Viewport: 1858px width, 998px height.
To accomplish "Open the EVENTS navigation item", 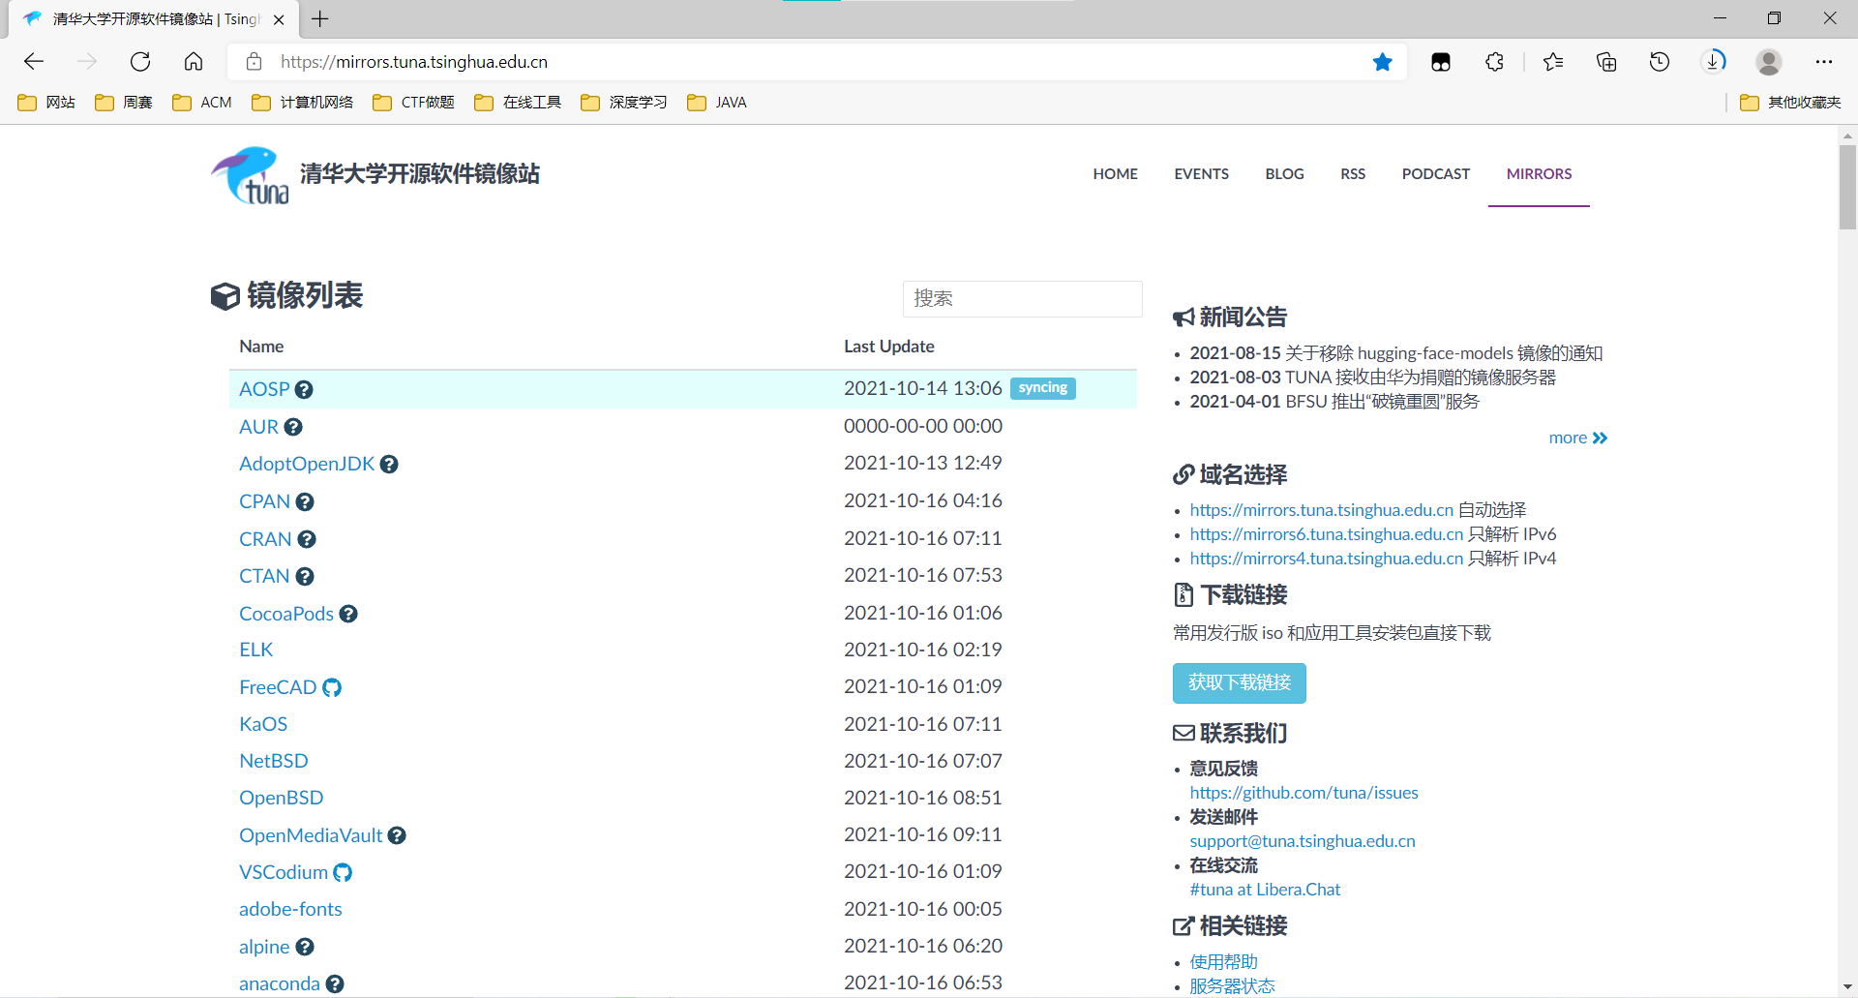I will (1202, 174).
